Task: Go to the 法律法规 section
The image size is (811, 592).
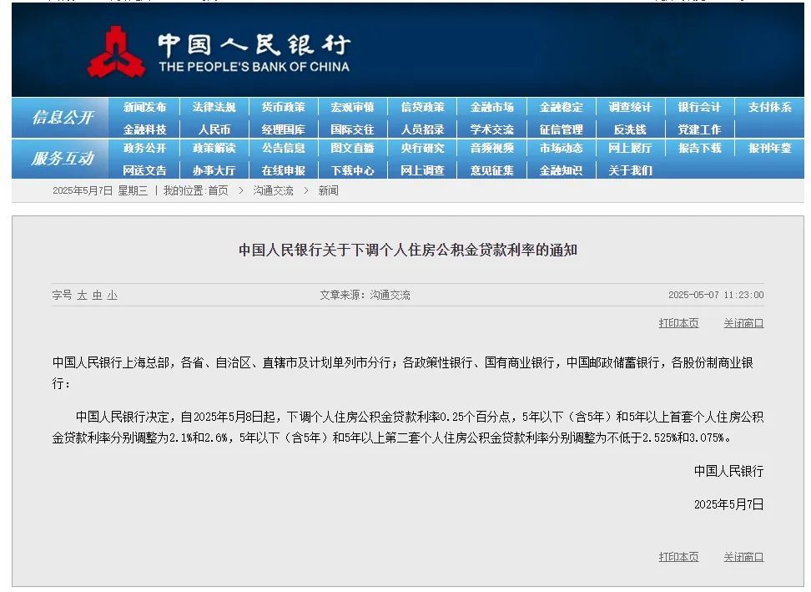Action: [214, 108]
